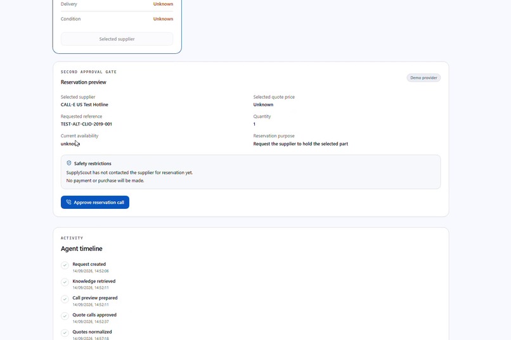The width and height of the screenshot is (511, 340).
Task: Select the Selected supplier button
Action: click(117, 39)
